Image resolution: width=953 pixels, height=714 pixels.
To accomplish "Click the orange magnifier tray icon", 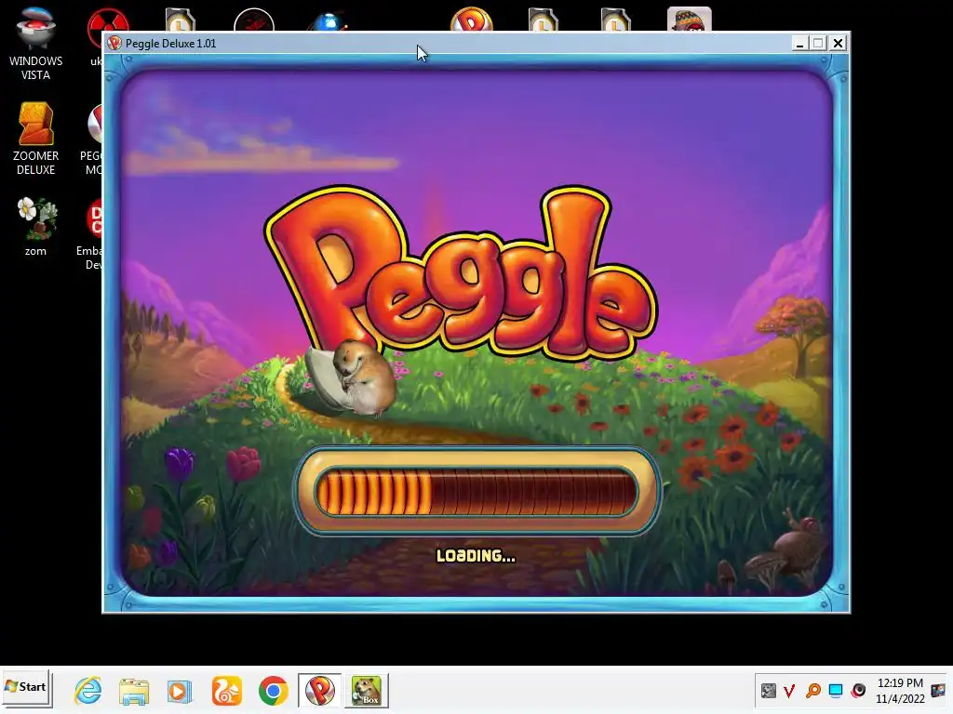I will pos(812,691).
